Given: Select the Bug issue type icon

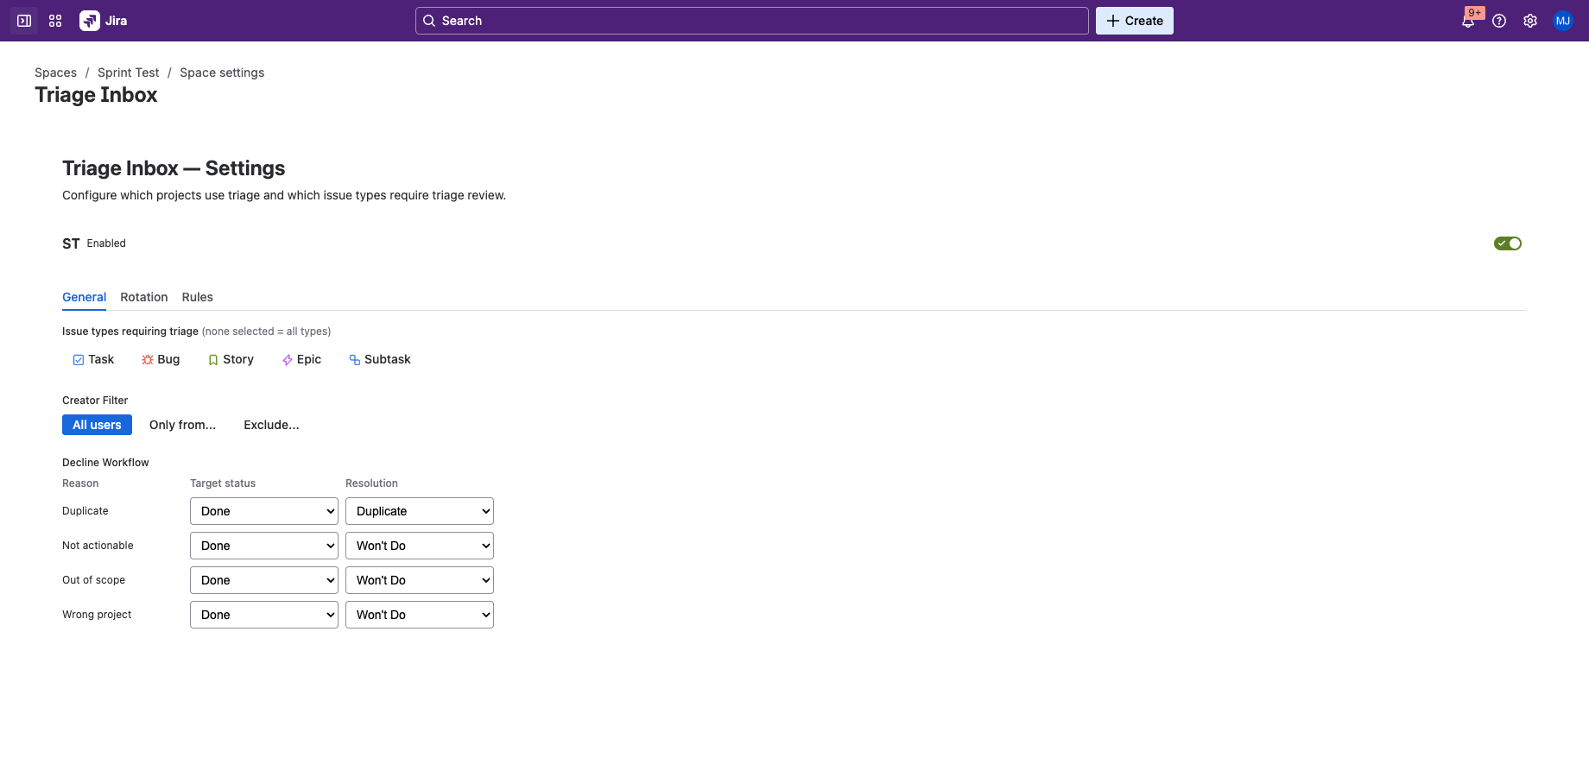Looking at the screenshot, I should 147,359.
